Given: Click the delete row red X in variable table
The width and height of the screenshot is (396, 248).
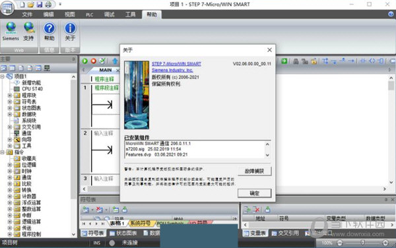Looking at the screenshot, I should (256, 209).
